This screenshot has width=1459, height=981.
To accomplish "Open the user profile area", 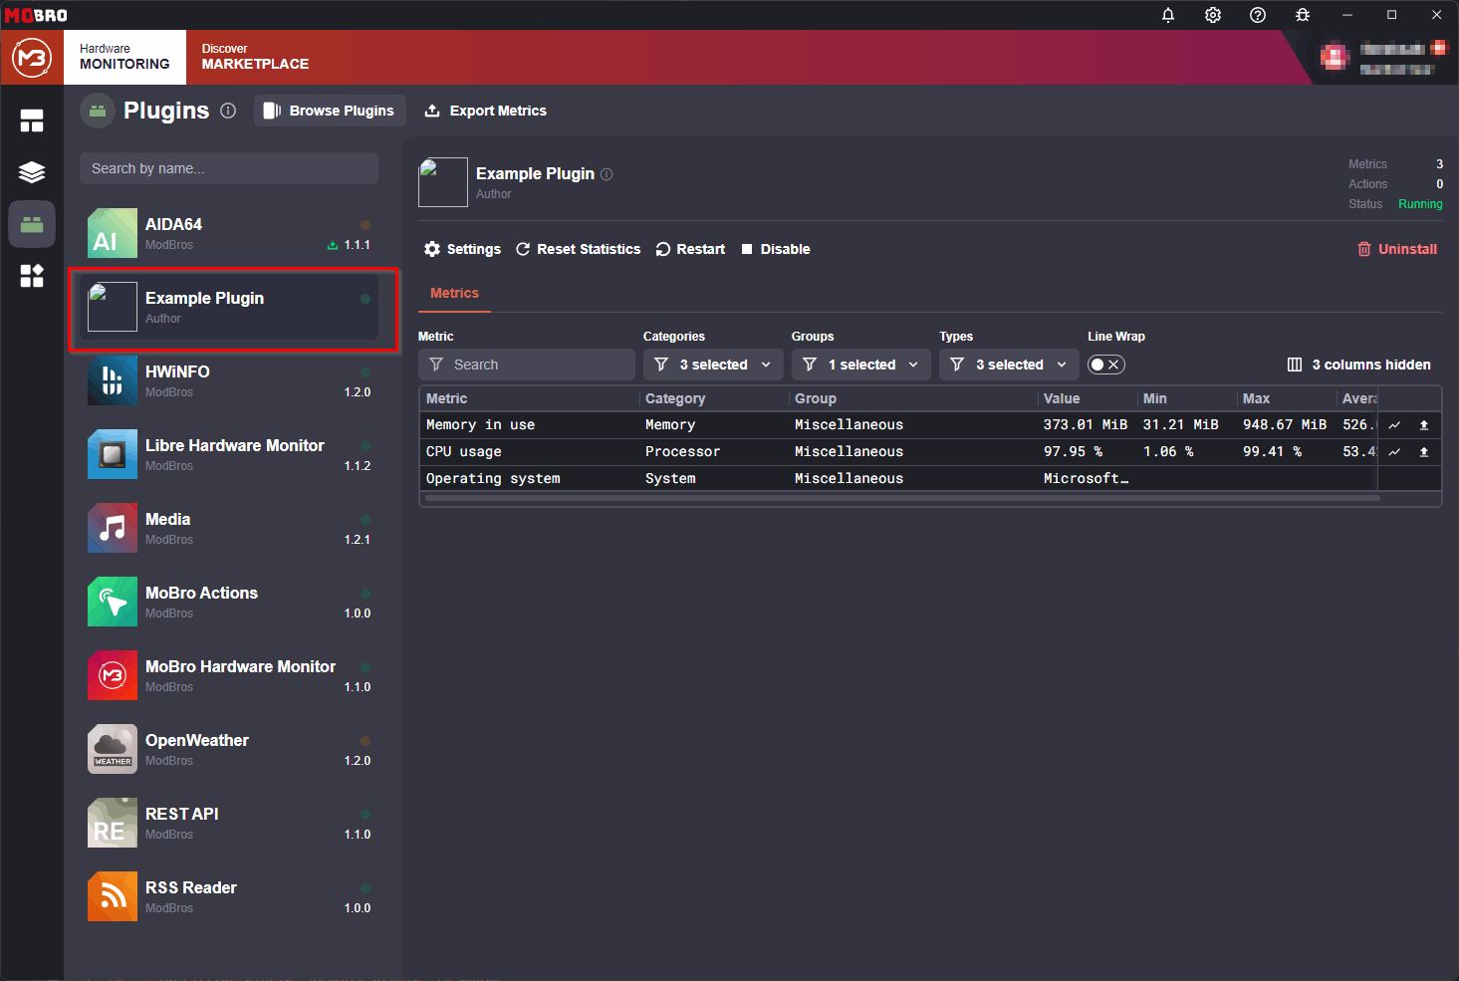I will [1382, 58].
